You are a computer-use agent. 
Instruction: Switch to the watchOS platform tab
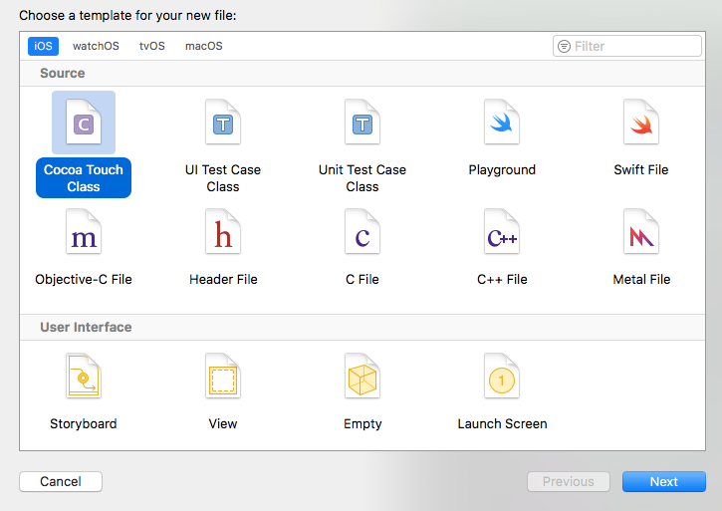(96, 46)
